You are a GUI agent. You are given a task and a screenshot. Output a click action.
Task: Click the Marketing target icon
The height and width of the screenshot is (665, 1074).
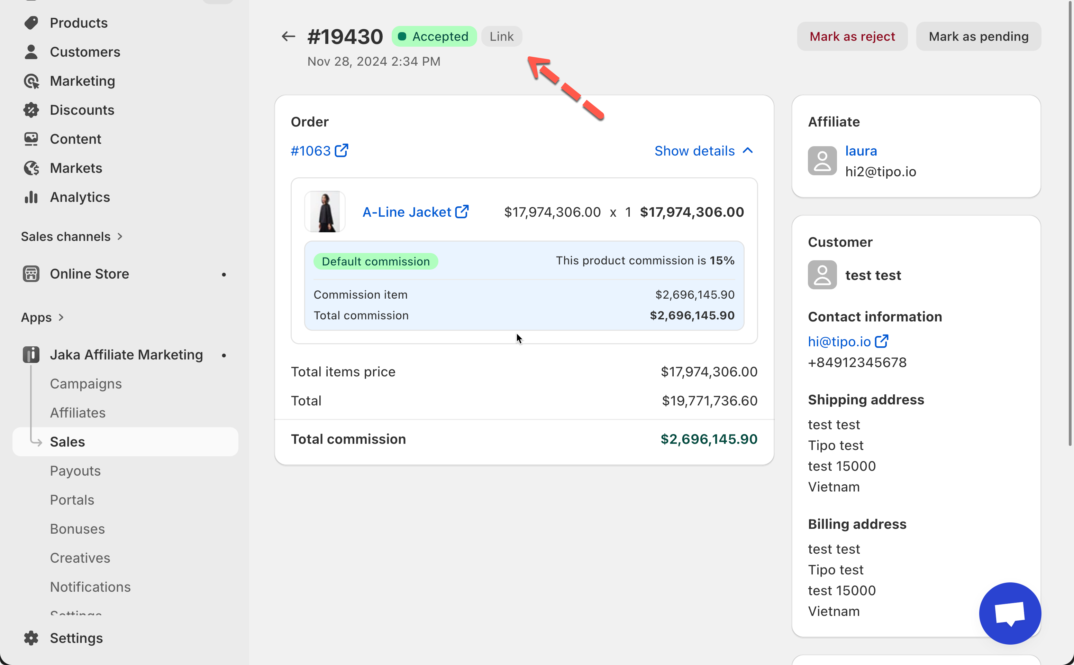[x=31, y=81]
